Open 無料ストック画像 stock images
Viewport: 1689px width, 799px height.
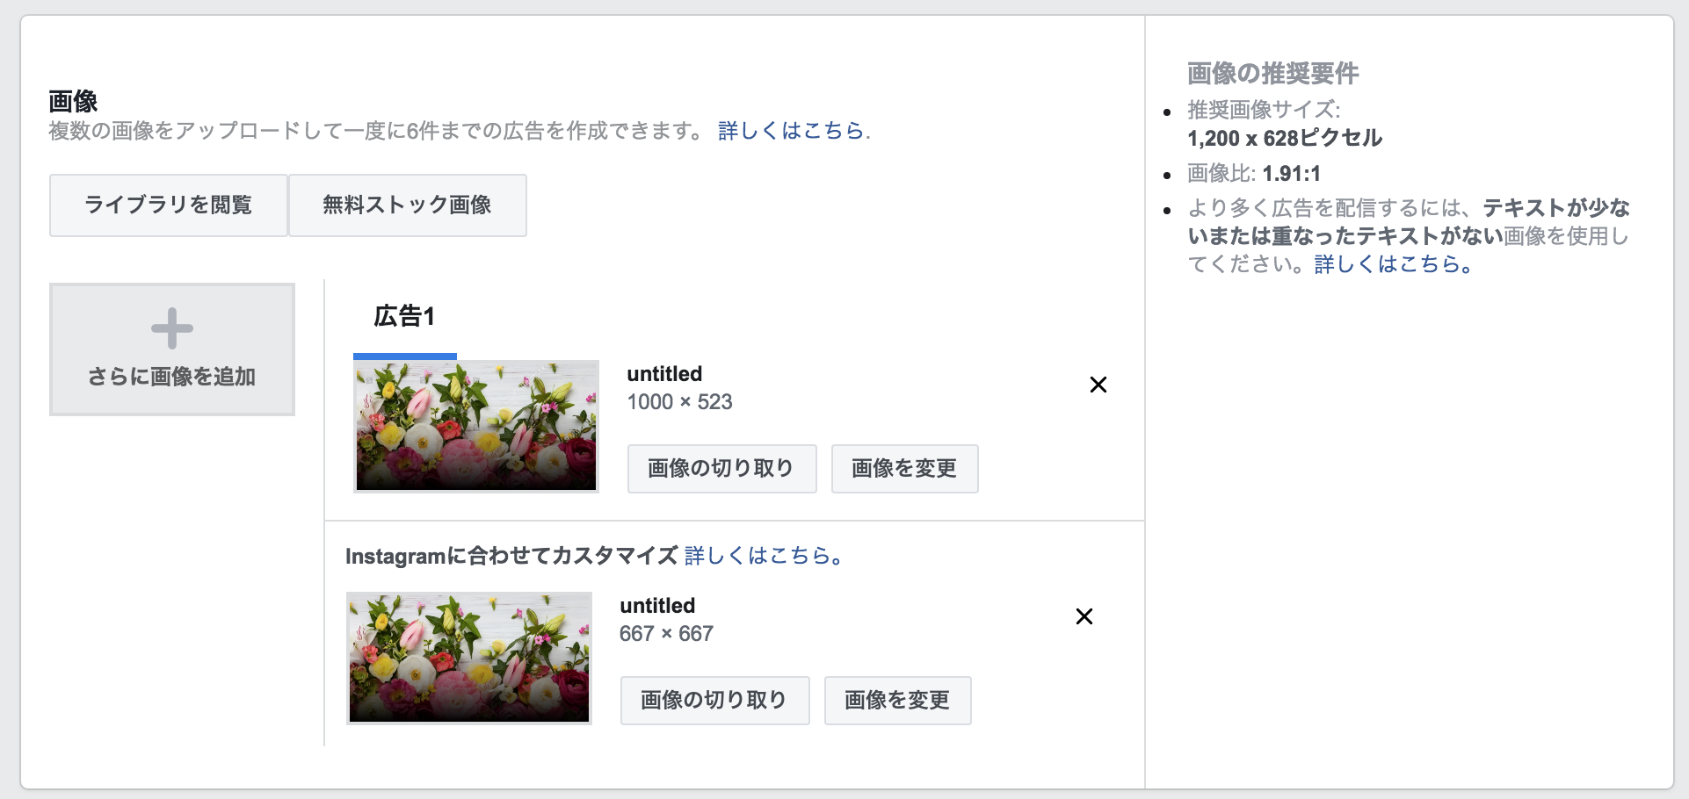[x=408, y=205]
